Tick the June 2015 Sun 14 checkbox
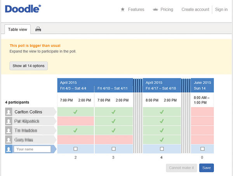The width and height of the screenshot is (233, 176). [202, 149]
